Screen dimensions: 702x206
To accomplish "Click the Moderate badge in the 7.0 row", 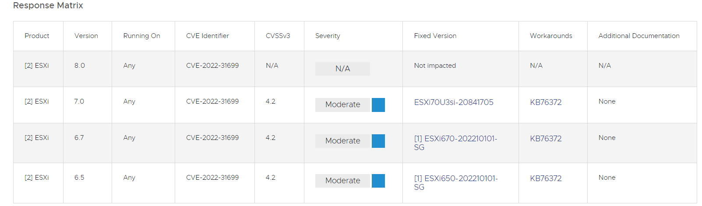I will click(342, 105).
